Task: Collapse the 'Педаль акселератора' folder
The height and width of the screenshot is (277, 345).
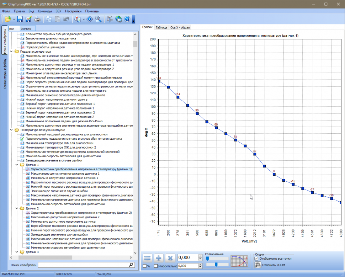Action: click(12, 51)
